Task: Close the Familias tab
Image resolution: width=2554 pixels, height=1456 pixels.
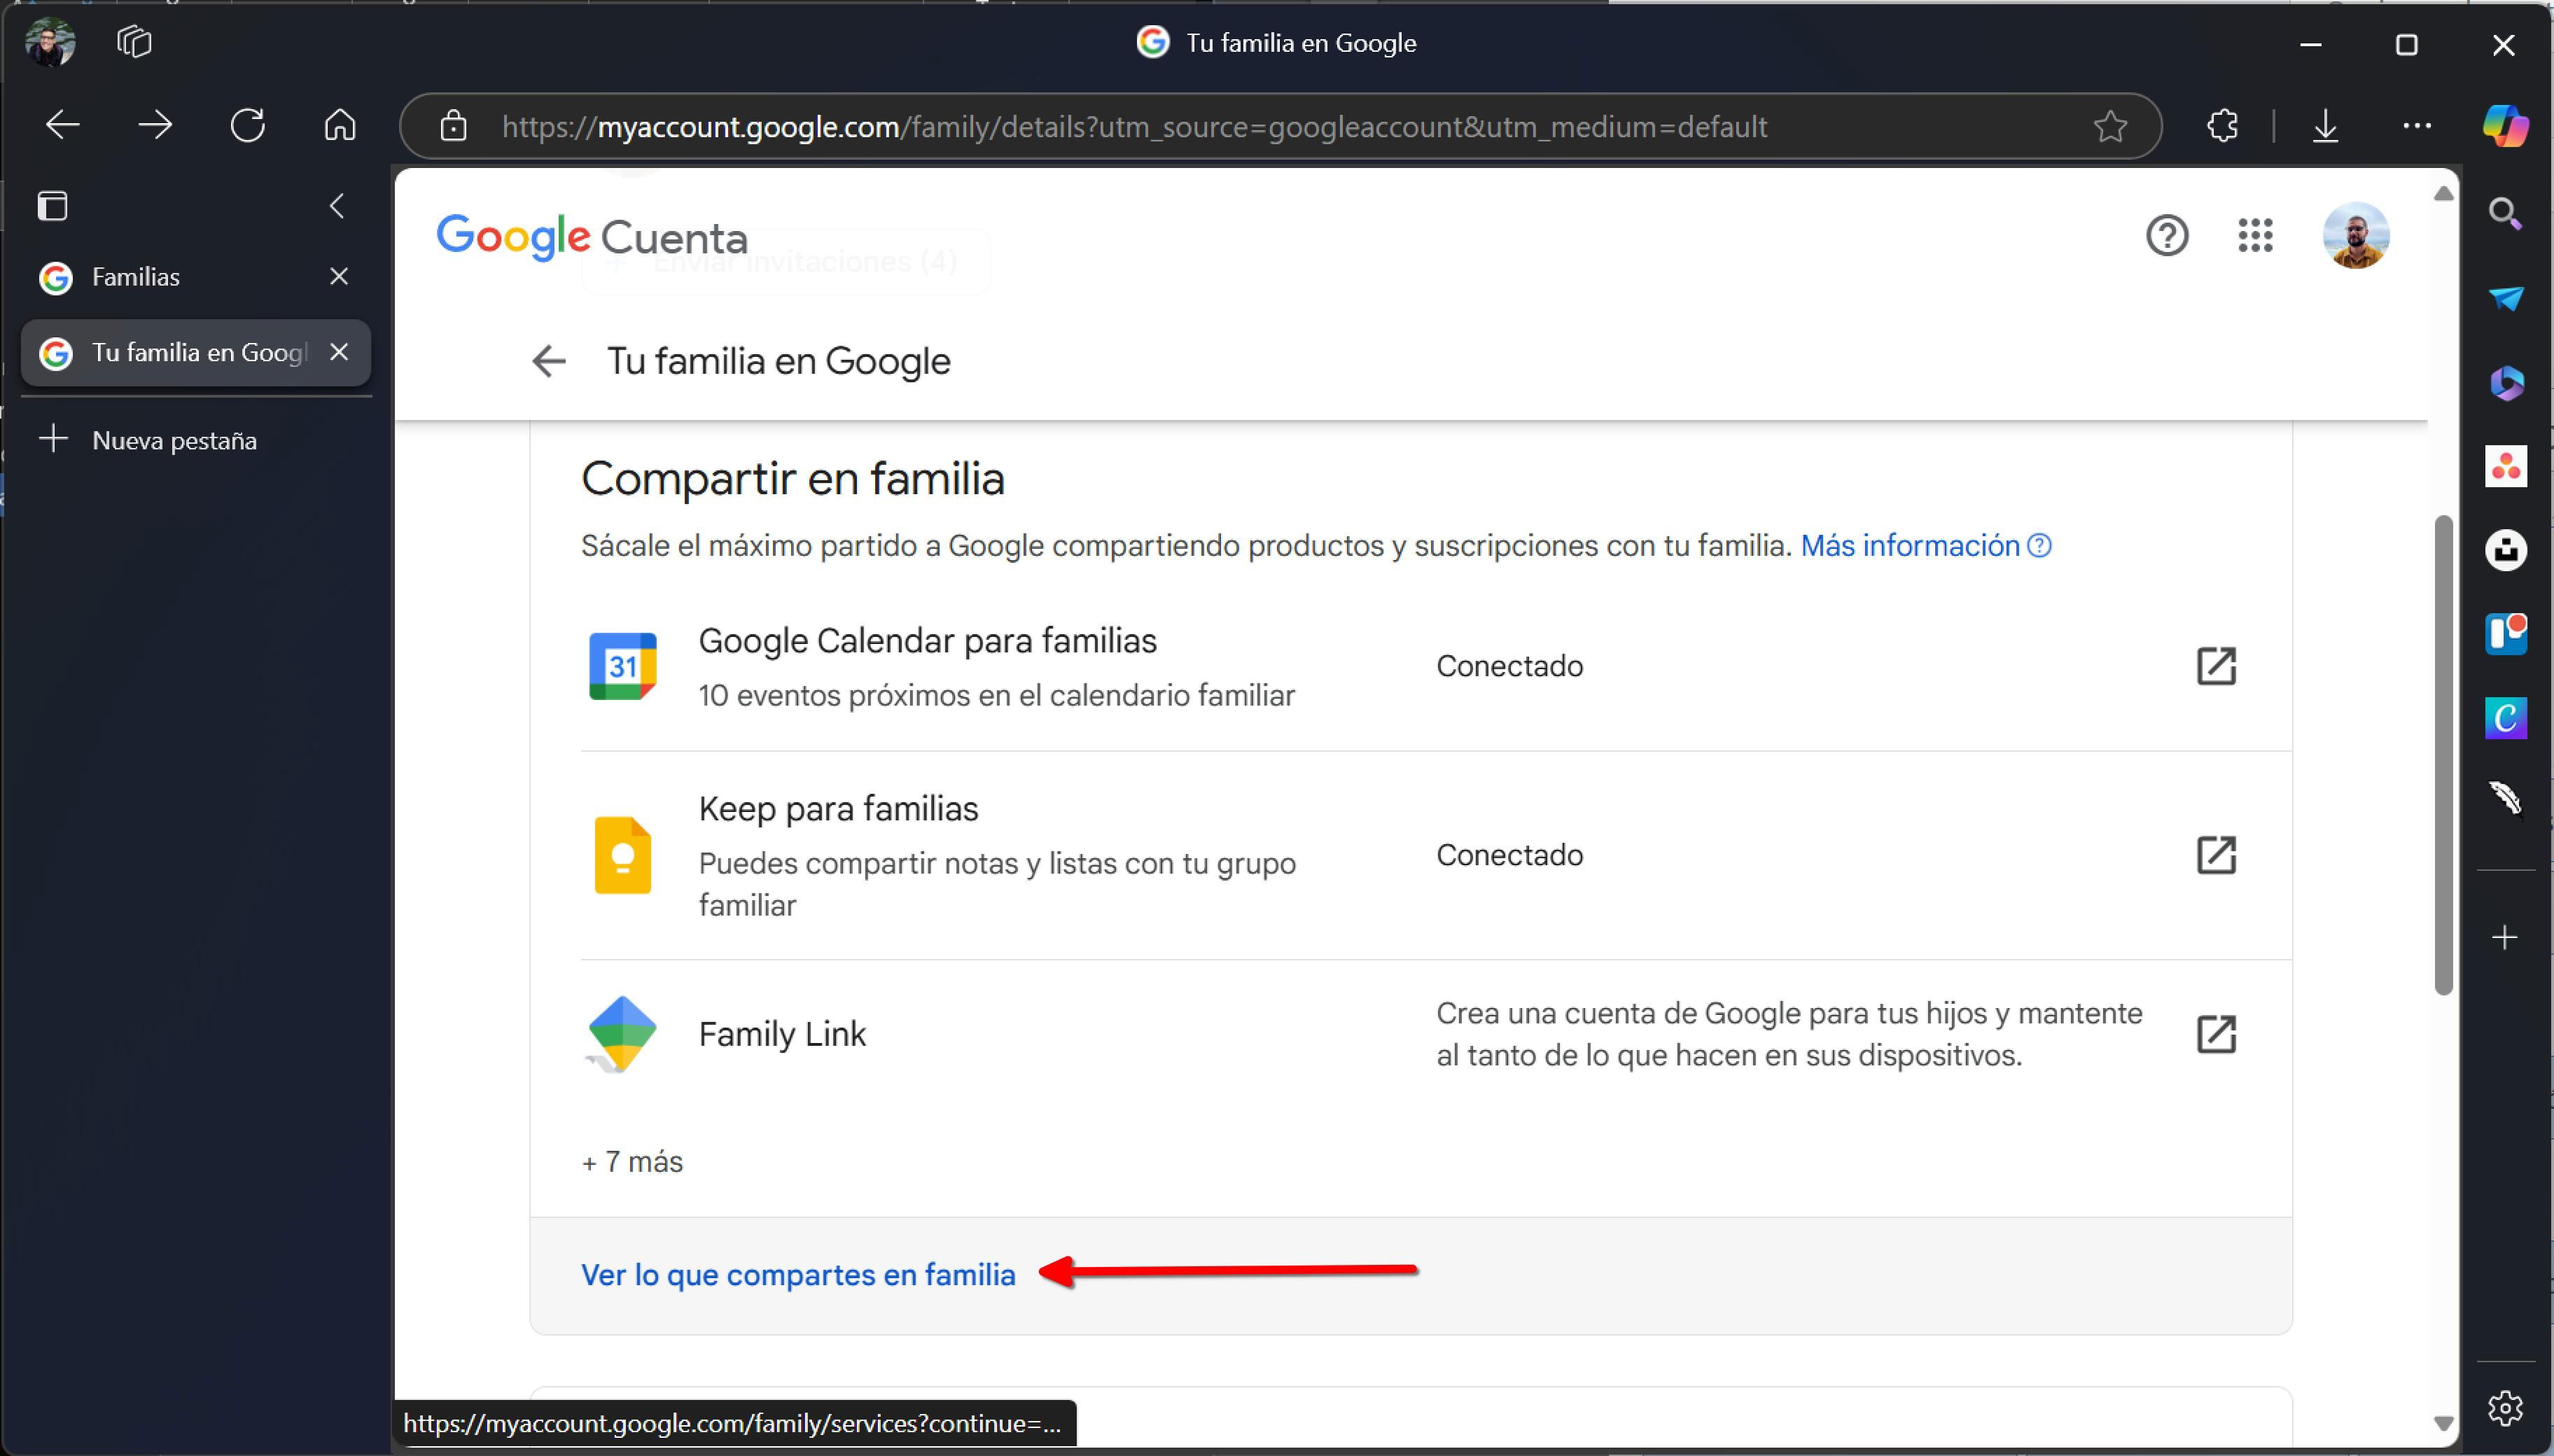Action: [x=339, y=277]
